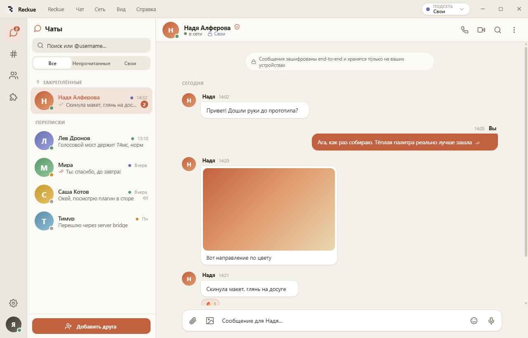Switch to the Непрочитанные tab
This screenshot has height=338, width=528.
(x=91, y=63)
